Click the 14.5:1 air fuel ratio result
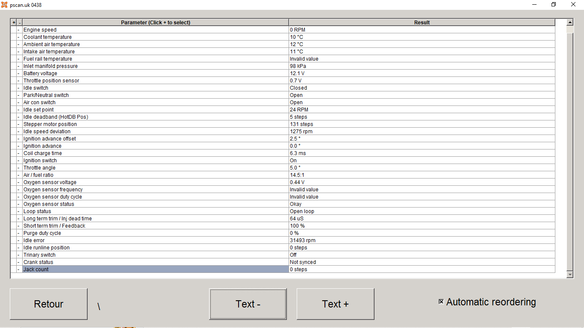This screenshot has width=584, height=328. point(422,175)
